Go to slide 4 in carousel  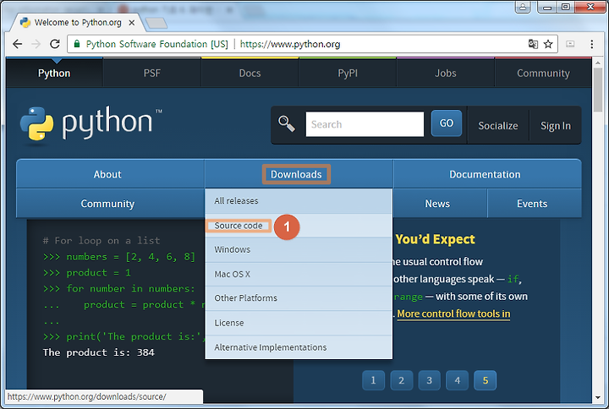click(x=457, y=380)
